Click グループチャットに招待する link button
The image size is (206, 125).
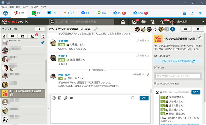(178, 61)
